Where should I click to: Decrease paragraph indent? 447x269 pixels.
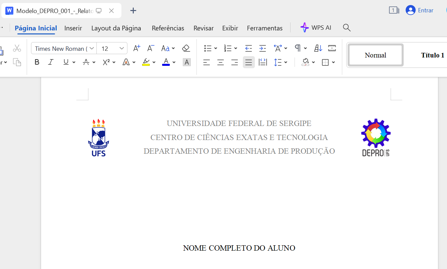point(249,48)
